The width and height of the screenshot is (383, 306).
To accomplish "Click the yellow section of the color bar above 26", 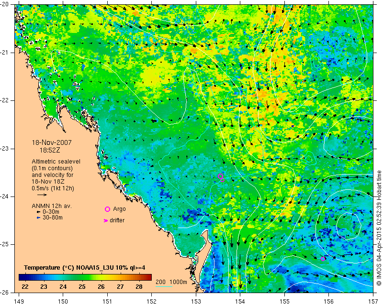I will [101, 277].
